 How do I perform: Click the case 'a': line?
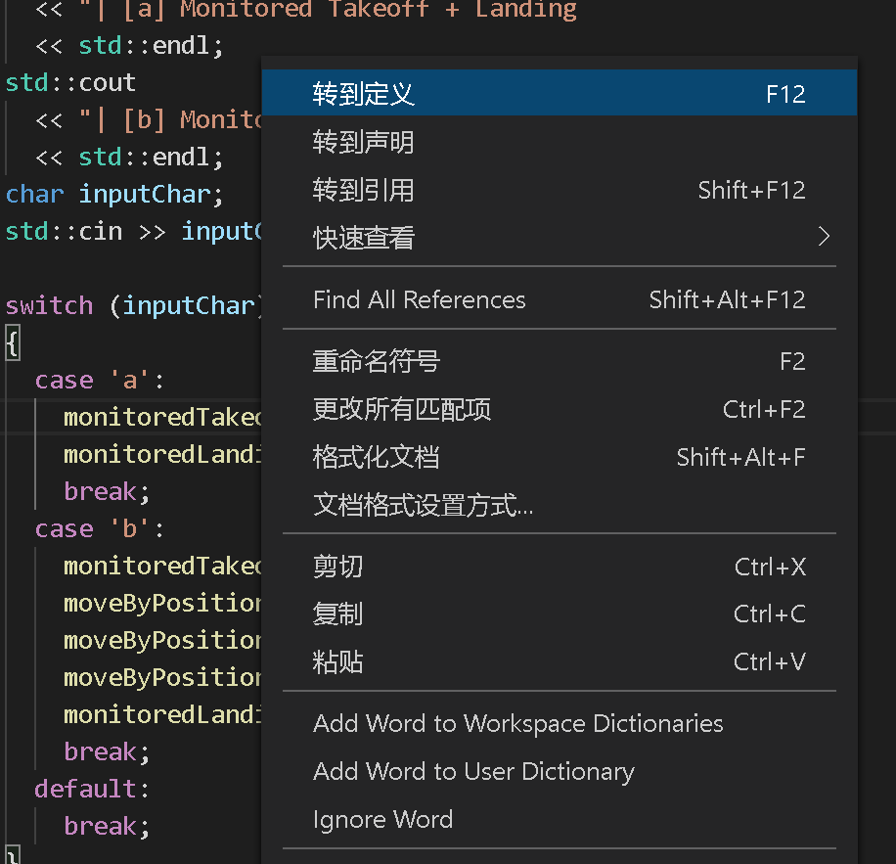click(100, 380)
